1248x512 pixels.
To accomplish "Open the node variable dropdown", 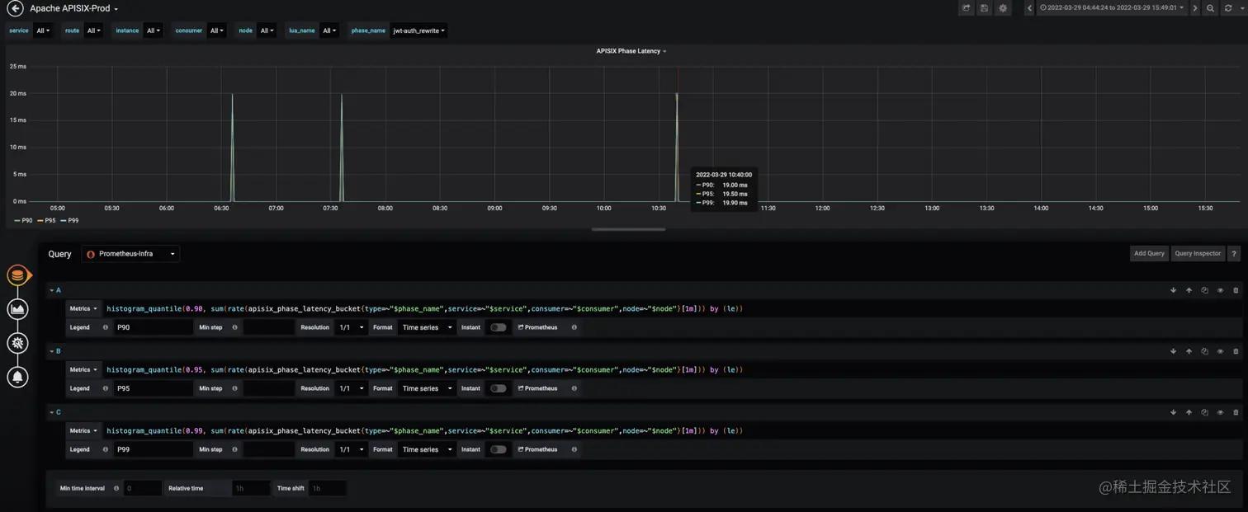I will point(266,31).
